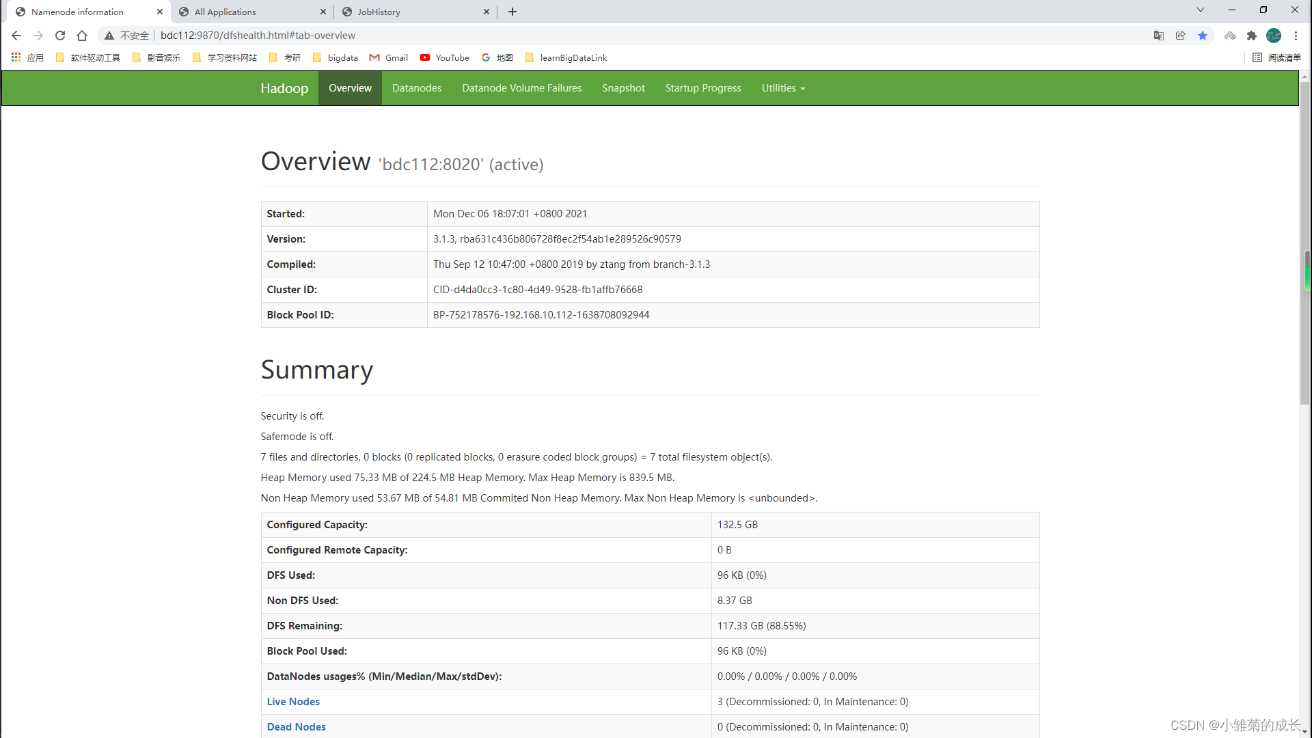
Task: Click the Compiled date value
Action: pyautogui.click(x=571, y=264)
